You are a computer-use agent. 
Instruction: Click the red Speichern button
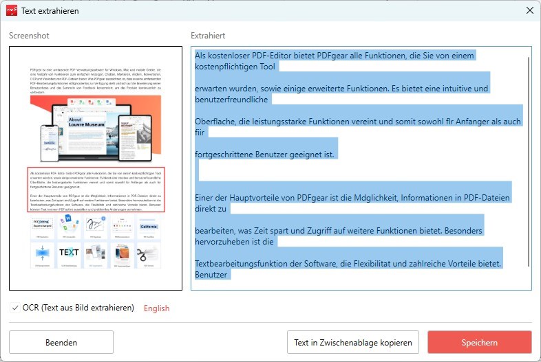click(x=480, y=342)
